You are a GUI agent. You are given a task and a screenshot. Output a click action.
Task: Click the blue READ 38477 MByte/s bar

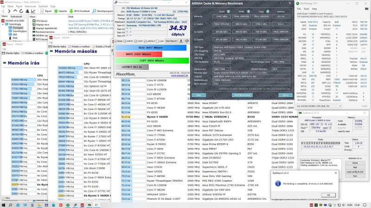151,48
